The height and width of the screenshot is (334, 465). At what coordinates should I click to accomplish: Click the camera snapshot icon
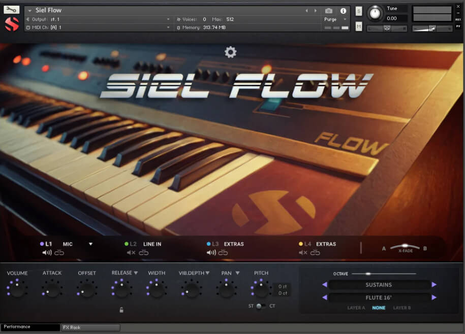[329, 11]
